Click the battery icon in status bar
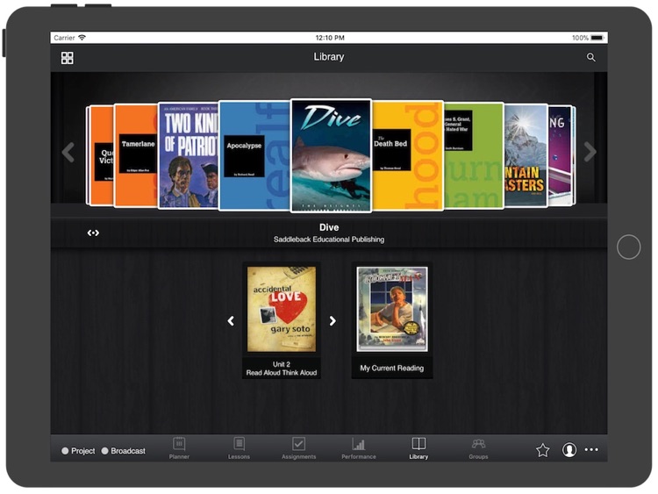This screenshot has width=658, height=494. (597, 38)
